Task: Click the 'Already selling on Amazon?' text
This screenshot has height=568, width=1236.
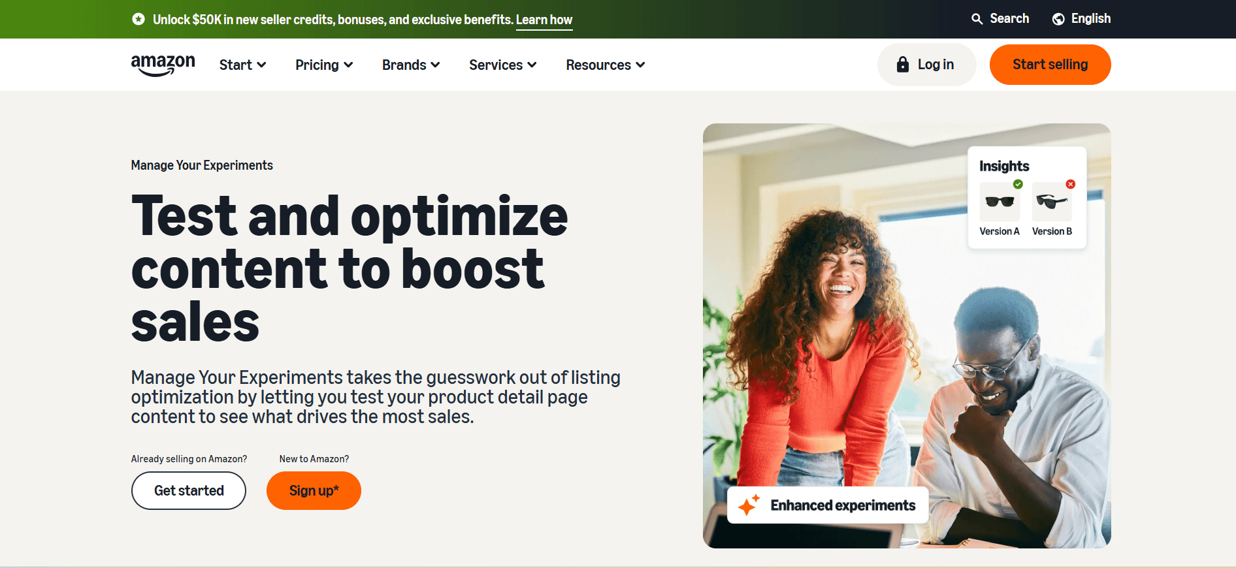Action: pyautogui.click(x=189, y=459)
